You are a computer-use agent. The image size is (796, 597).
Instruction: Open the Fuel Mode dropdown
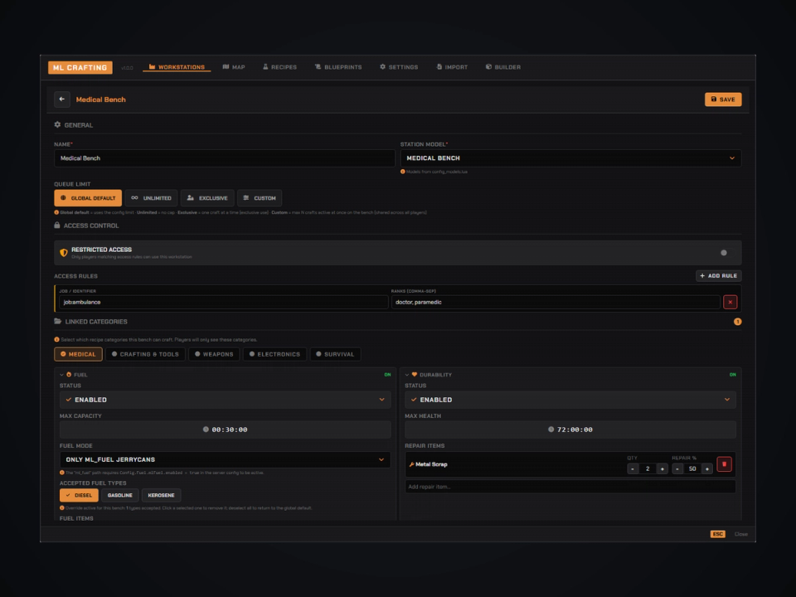point(225,459)
